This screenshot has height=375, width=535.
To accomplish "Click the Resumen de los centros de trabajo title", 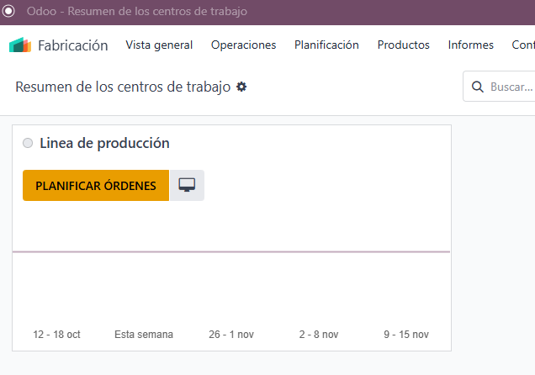I will (x=123, y=87).
